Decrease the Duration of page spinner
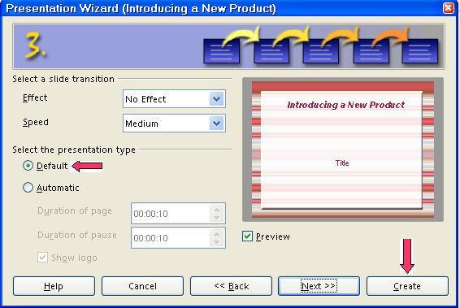The width and height of the screenshot is (460, 308). 217,218
